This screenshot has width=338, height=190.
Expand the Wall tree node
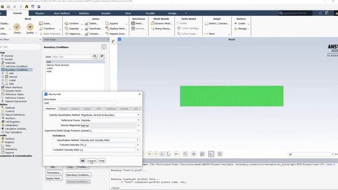3,83
